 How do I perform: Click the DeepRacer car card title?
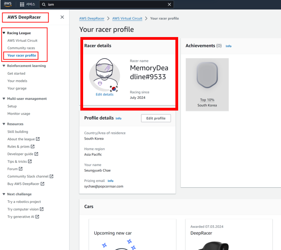201,233
